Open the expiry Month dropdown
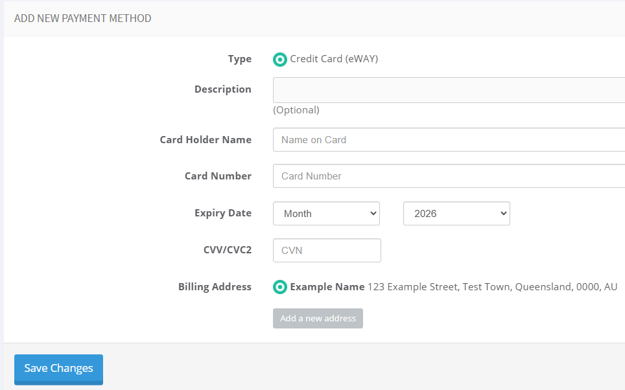 (327, 214)
